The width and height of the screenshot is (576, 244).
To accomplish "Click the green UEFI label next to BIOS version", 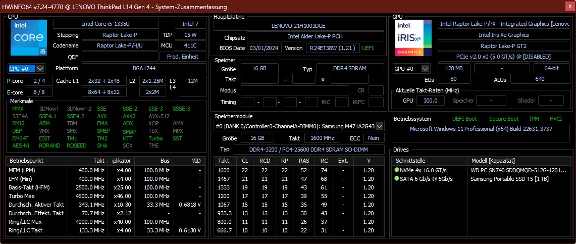I will (369, 48).
